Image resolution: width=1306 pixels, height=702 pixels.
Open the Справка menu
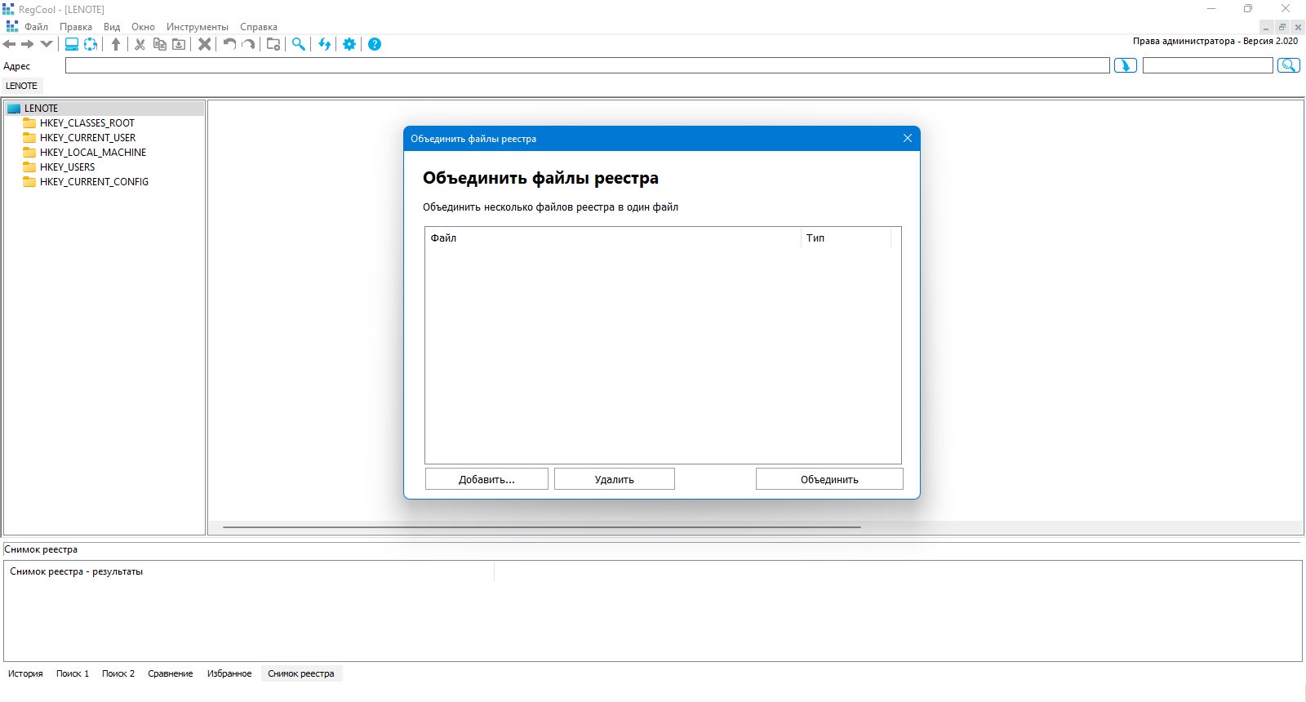tap(259, 27)
